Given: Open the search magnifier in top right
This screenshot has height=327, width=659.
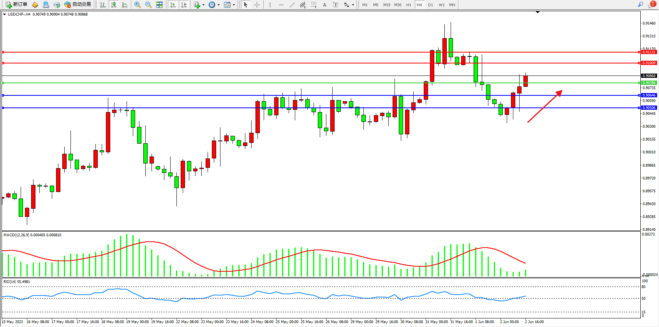Looking at the screenshot, I should click(640, 5).
